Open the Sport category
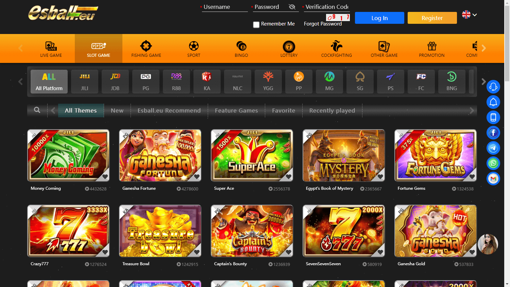This screenshot has width=510, height=287. [194, 49]
